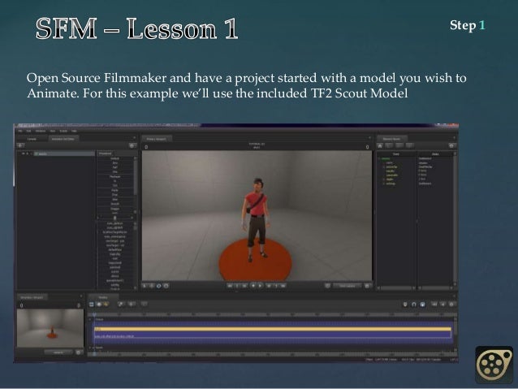Select the yellow shot clip on the Film track

pos(273,329)
